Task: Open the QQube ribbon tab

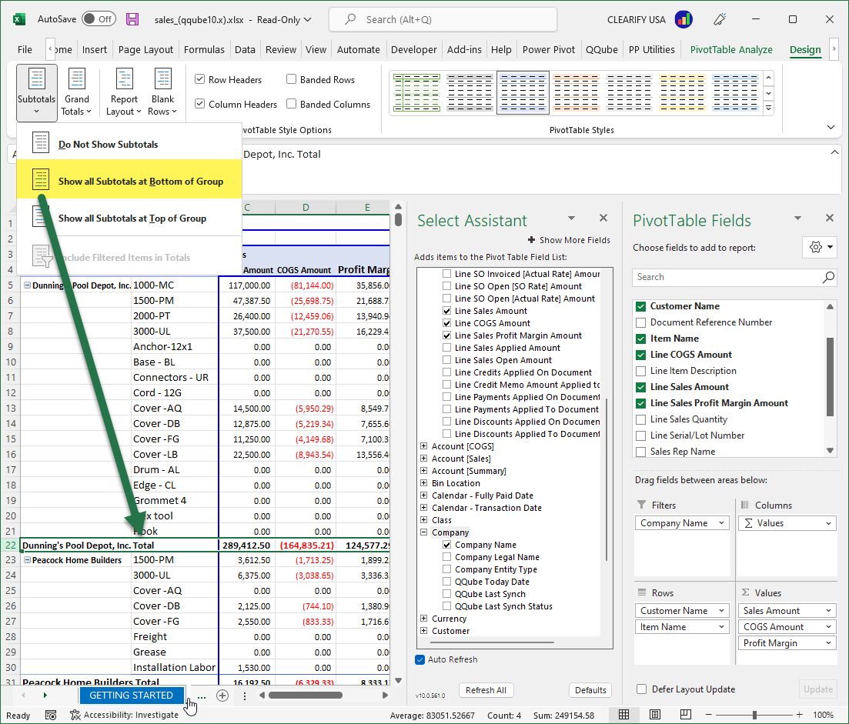Action: click(x=602, y=50)
